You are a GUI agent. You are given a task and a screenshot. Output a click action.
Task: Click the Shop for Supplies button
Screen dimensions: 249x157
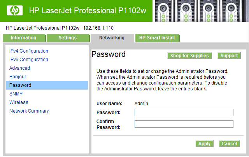pyautogui.click(x=189, y=56)
